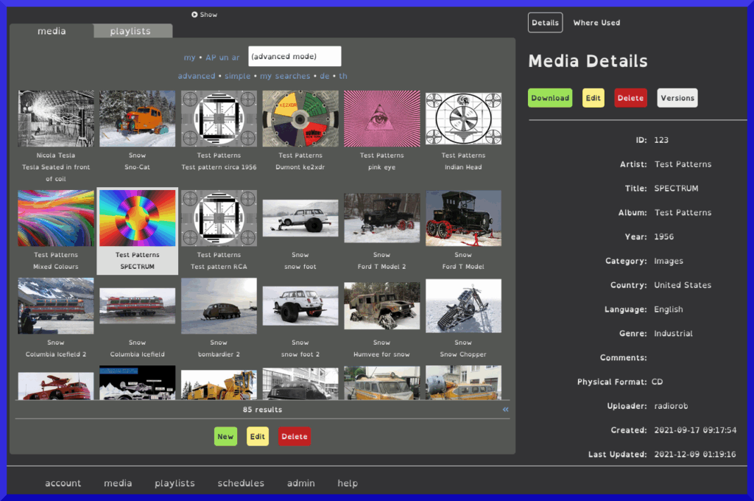Click the double-chevron collapse icon near 85 results

pyautogui.click(x=506, y=410)
